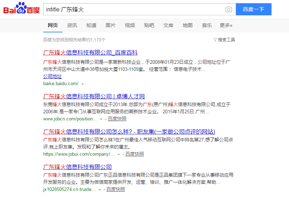Expand dropdown arrow beside www.jobcn.com
This screenshot has height=197, width=289.
101,119
